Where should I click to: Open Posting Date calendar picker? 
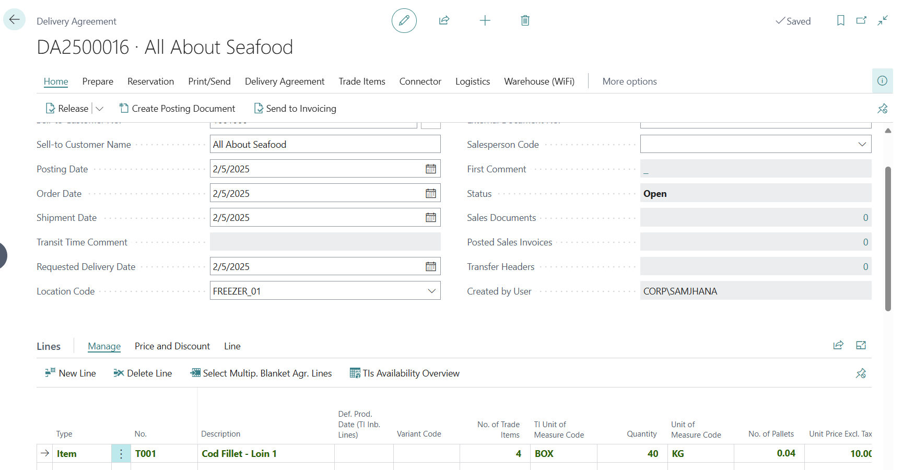click(x=430, y=169)
